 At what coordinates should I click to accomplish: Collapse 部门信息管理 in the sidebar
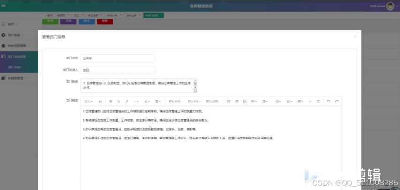point(19,57)
